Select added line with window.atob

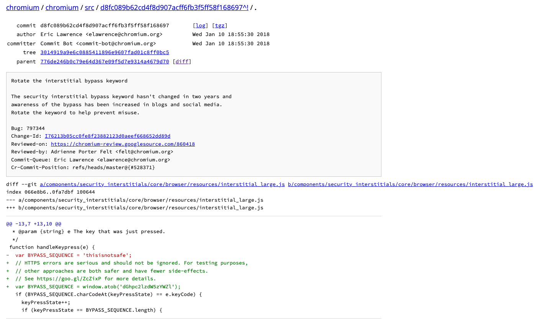click(x=93, y=287)
